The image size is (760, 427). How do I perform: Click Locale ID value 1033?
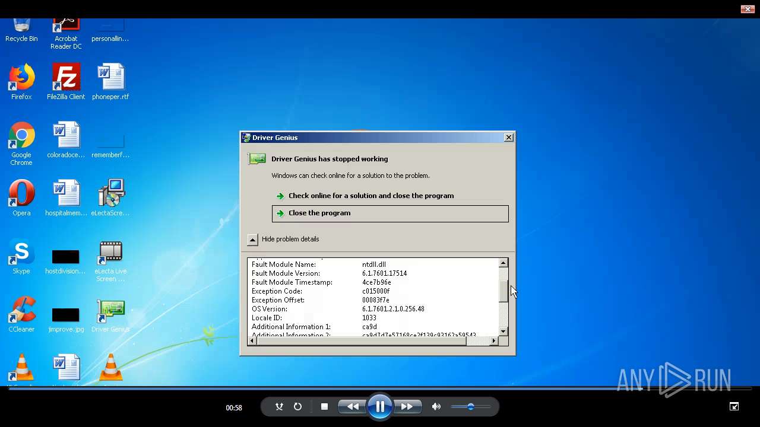pyautogui.click(x=369, y=318)
